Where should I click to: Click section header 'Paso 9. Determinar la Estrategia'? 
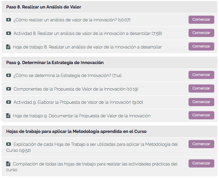[55, 62]
